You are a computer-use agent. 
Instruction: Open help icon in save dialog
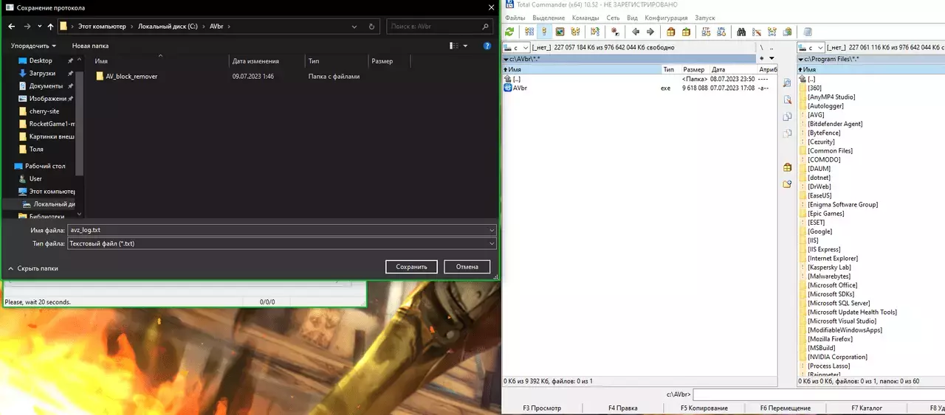point(487,46)
